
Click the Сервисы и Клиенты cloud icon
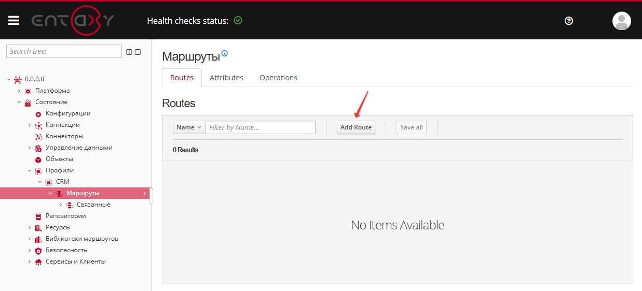coord(38,262)
